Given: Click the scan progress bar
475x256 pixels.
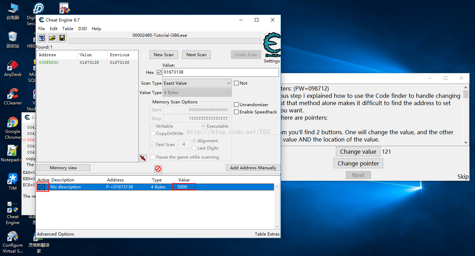Looking at the screenshot, I should pyautogui.click(x=165, y=41).
